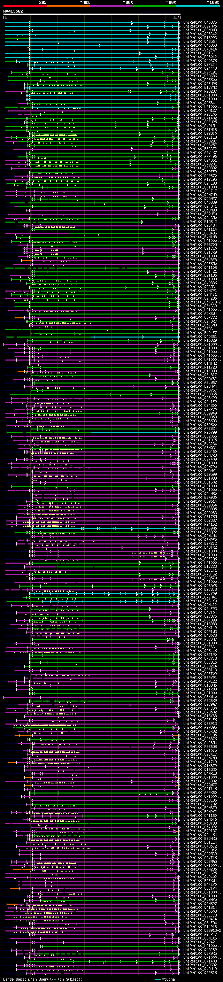Select the UniRef100_P08297 label
223x982 pixels.
[200, 141]
